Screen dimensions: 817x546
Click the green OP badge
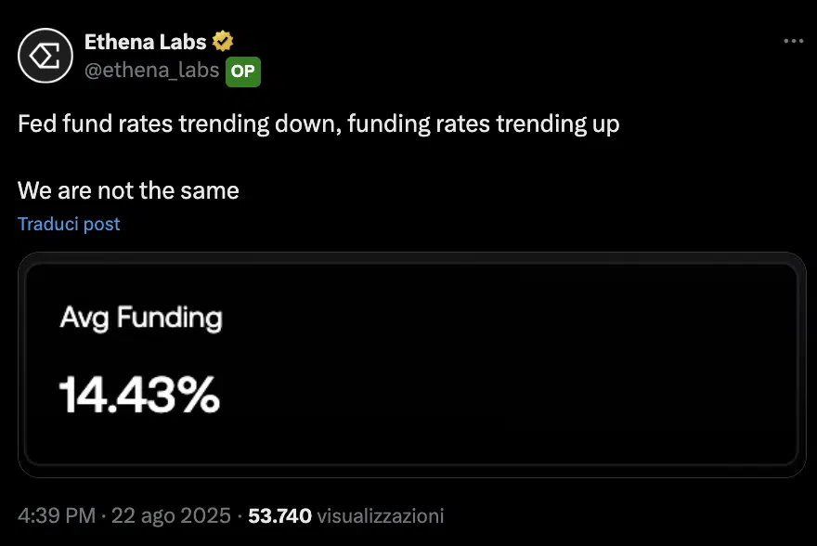tap(243, 71)
